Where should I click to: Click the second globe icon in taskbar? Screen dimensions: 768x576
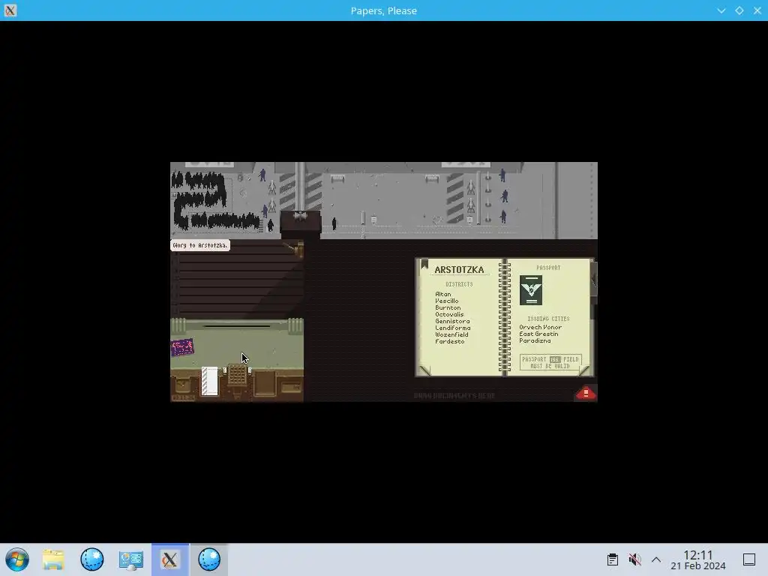click(x=209, y=559)
